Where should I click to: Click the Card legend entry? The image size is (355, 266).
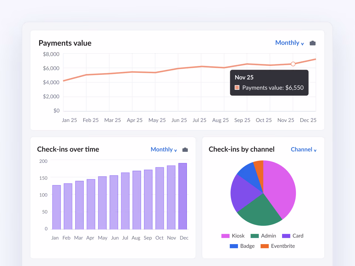click(x=293, y=236)
